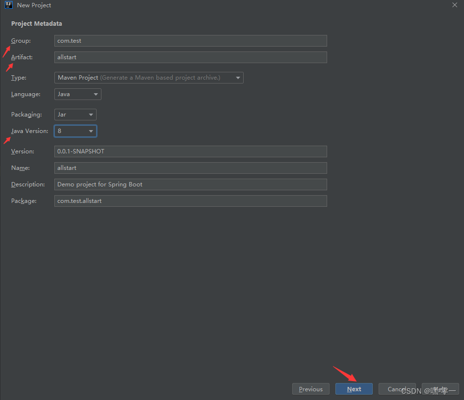Click the Type label
The width and height of the screenshot is (464, 400).
(18, 78)
